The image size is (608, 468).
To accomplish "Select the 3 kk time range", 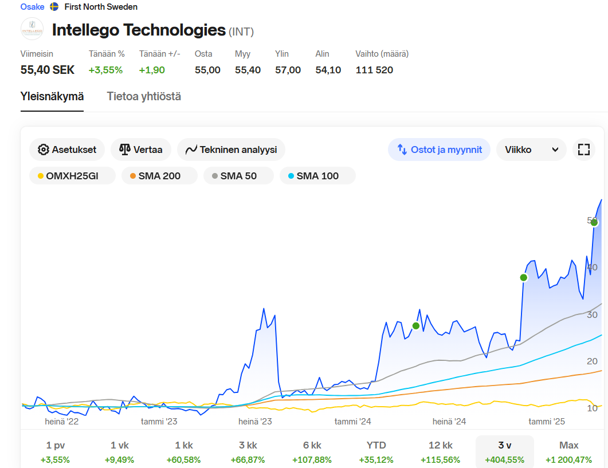I will tap(248, 452).
